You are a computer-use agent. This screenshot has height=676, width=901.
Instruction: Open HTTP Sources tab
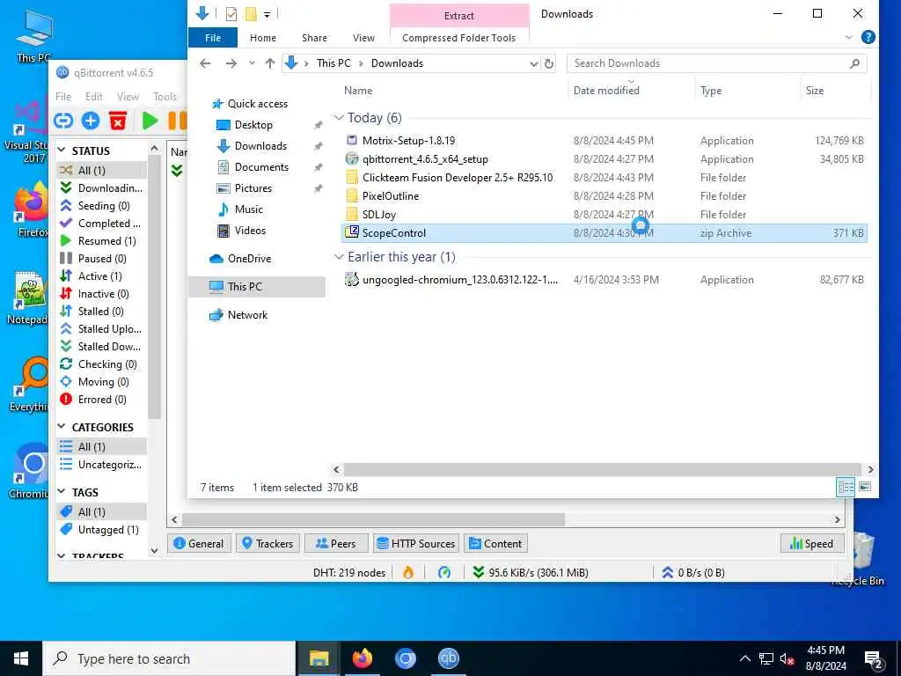coord(416,543)
